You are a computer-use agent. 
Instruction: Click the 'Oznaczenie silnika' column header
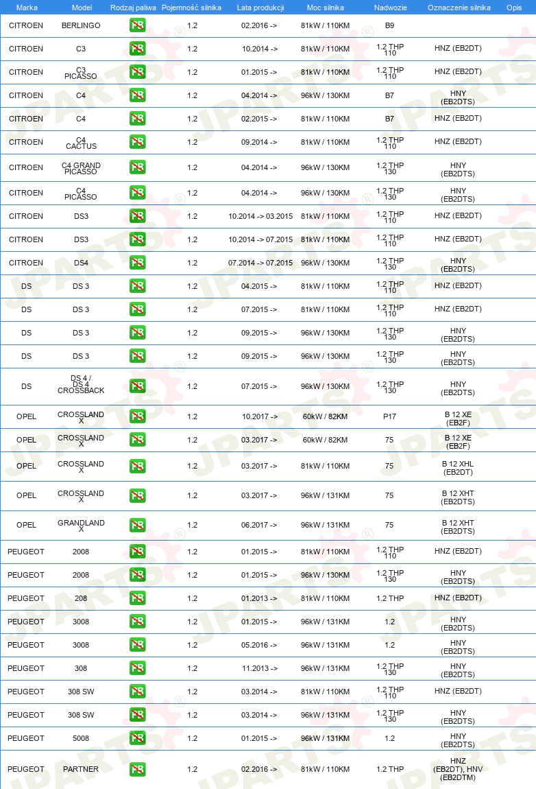(459, 8)
